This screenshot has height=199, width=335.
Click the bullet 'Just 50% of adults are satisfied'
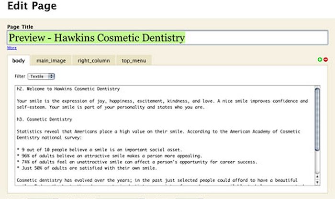[x=87, y=168]
